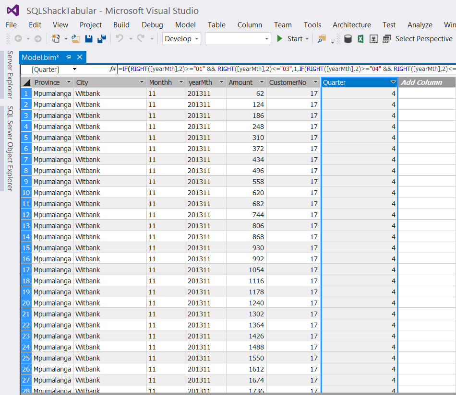Open the Server Explorer side panel

(x=10, y=73)
